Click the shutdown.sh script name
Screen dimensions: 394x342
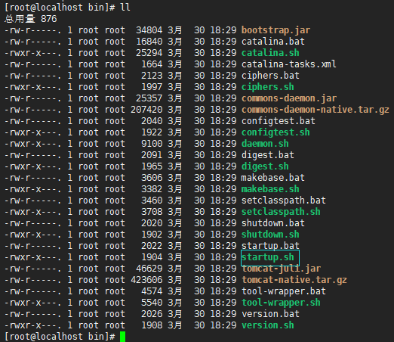point(270,235)
